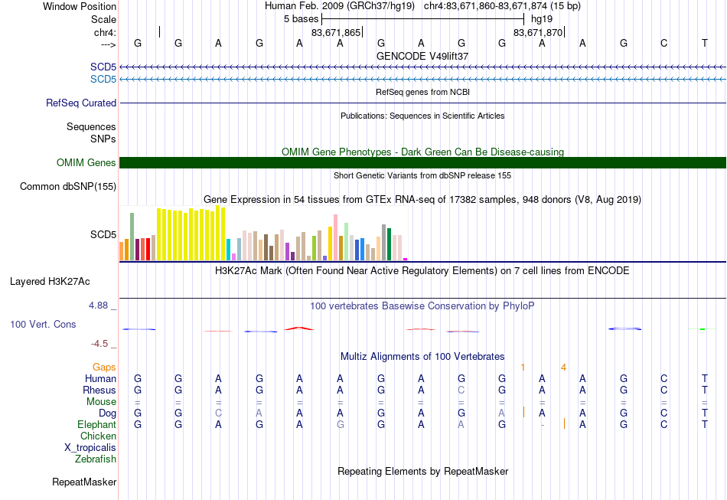Click the dark green OMIM Genes bar
The width and height of the screenshot is (727, 500).
pyautogui.click(x=422, y=163)
